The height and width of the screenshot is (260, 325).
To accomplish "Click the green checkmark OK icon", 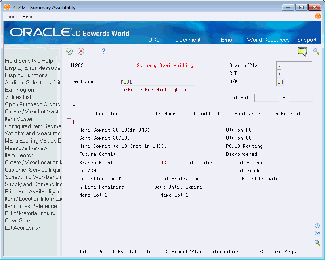I will tap(69, 51).
